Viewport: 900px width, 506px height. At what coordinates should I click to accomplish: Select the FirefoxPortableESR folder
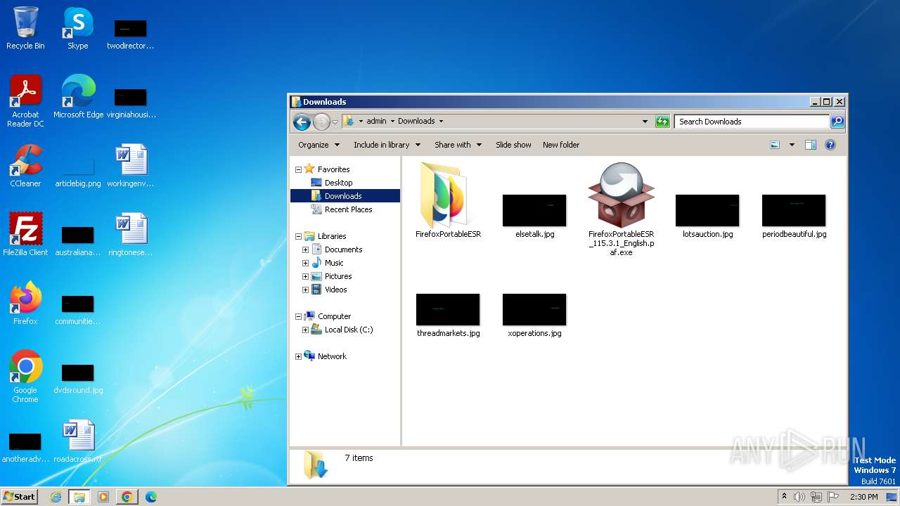point(448,200)
